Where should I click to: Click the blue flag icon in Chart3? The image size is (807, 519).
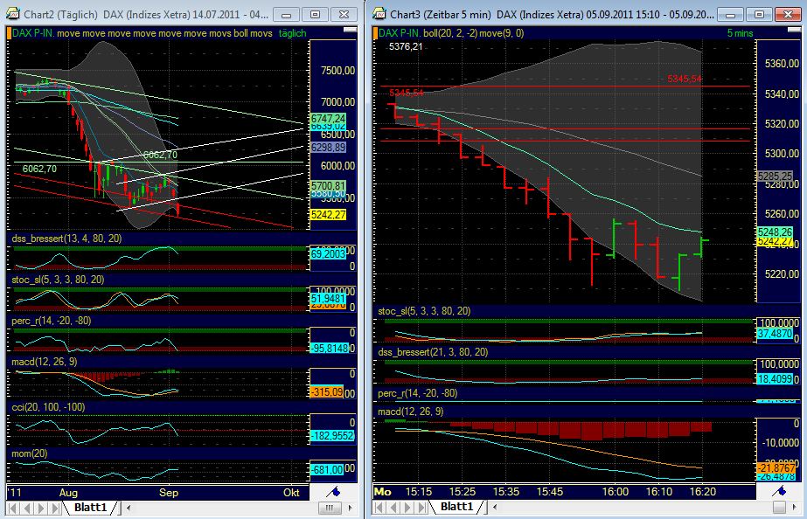780,492
